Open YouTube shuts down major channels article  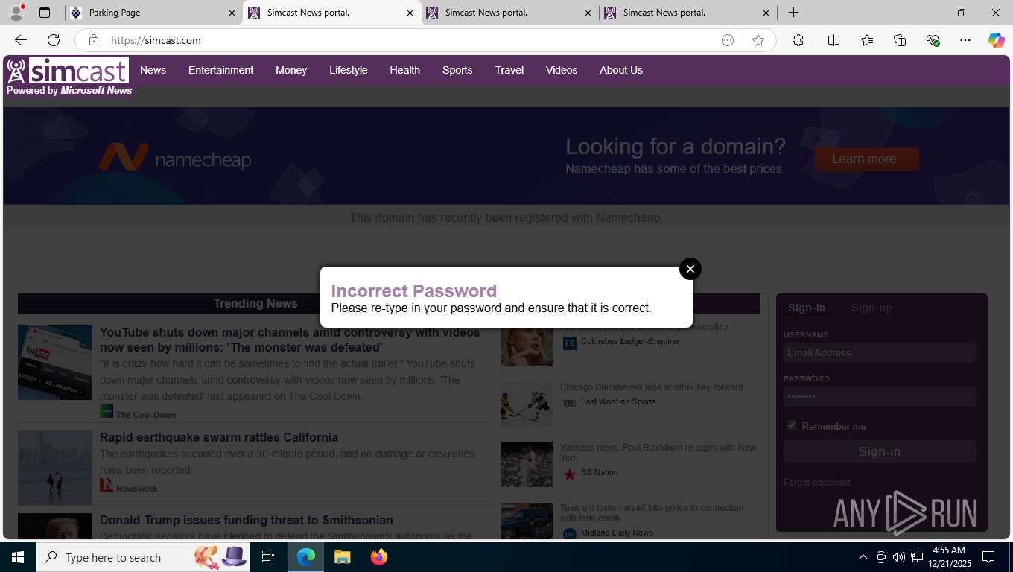coord(290,340)
